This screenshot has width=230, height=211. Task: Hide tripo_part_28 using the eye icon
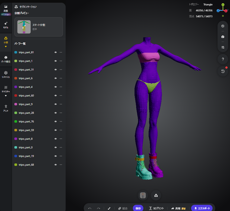coord(56,113)
